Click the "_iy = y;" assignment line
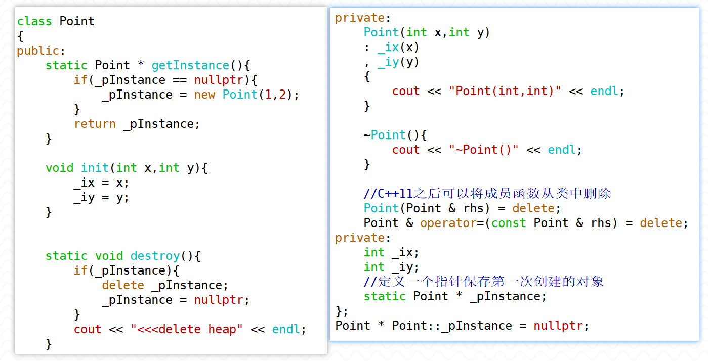 [101, 197]
